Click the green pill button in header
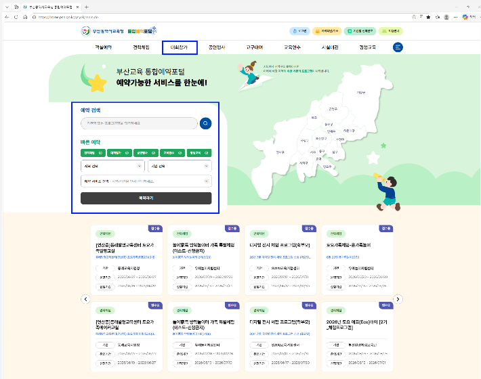Viewport: 481px width, 379px height. pos(360,31)
